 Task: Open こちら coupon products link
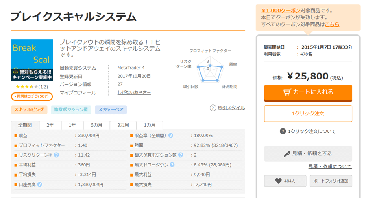[x=332, y=24]
